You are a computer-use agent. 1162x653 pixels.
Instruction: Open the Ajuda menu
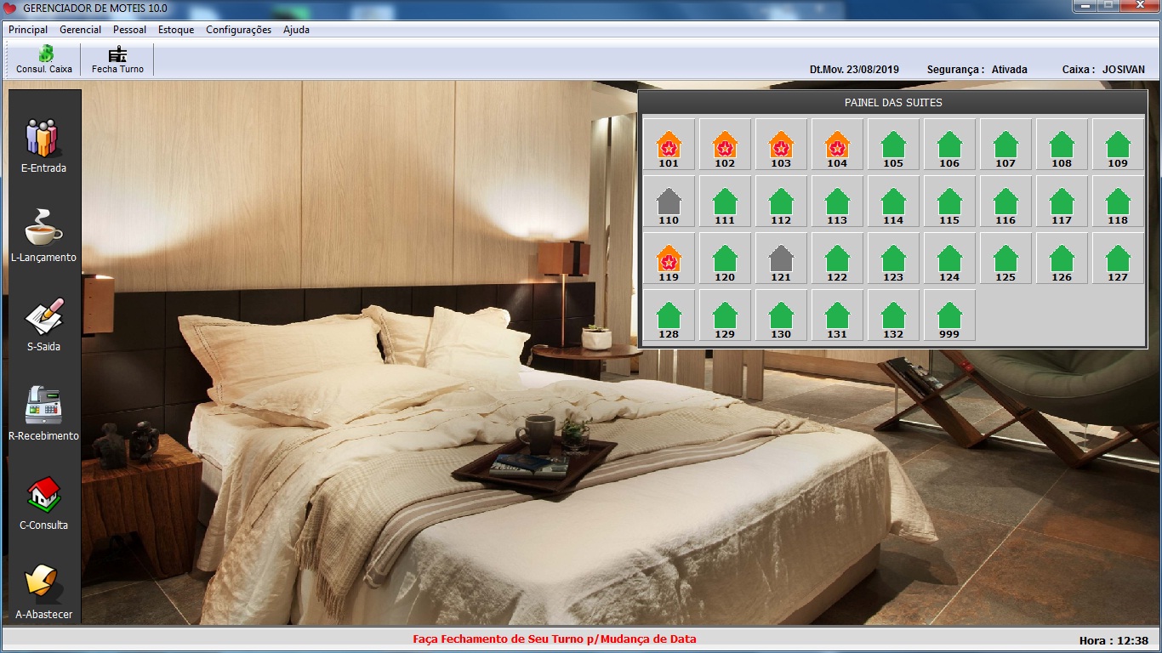297,30
